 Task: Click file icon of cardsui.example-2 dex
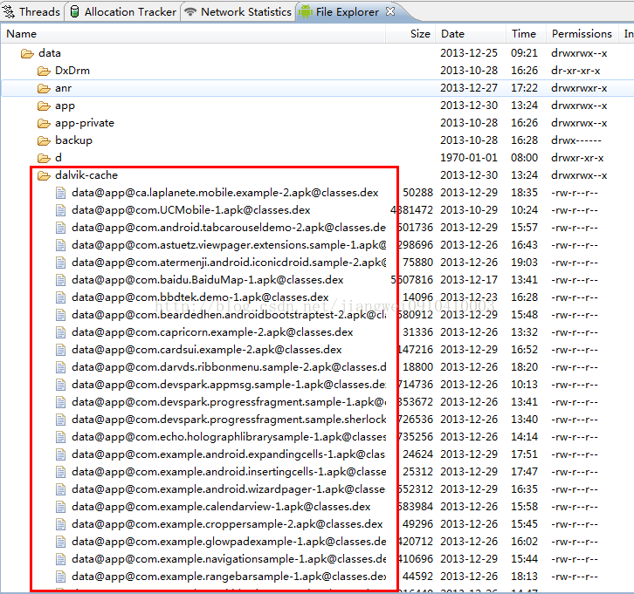60,350
